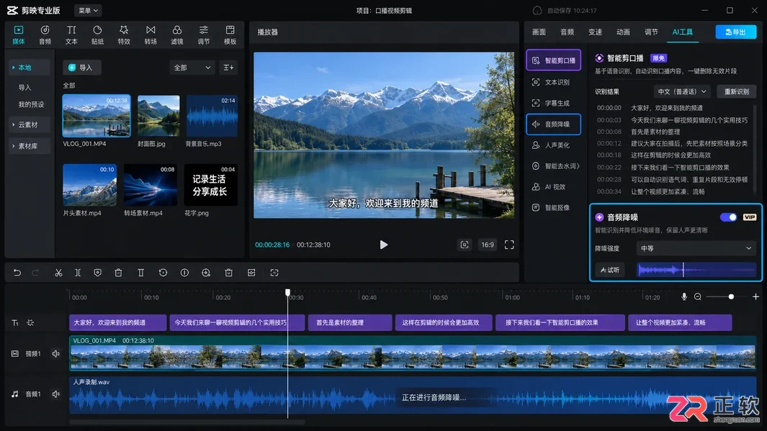Open the 音频 audio library tab
The height and width of the screenshot is (431, 767).
coord(45,35)
